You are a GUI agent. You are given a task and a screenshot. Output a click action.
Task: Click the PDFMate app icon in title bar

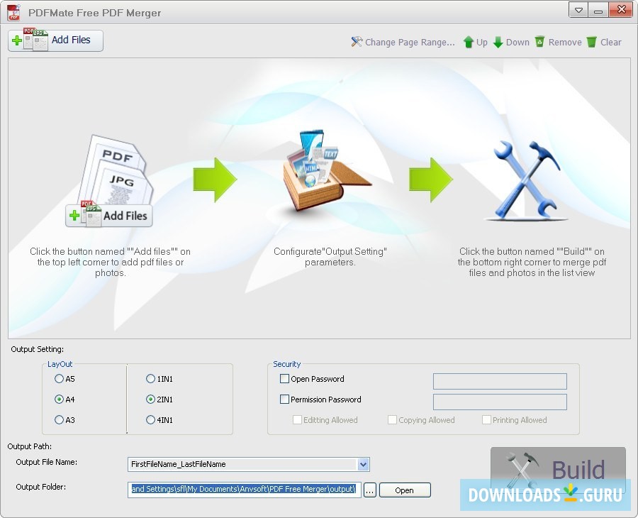point(14,12)
